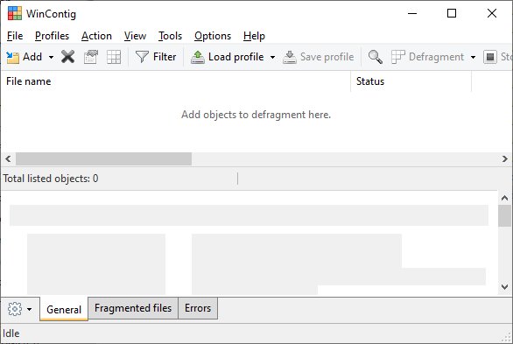Viewport: 513px width, 344px height.
Task: Click the 'Total listed objects: 0' text
Action: (51, 179)
